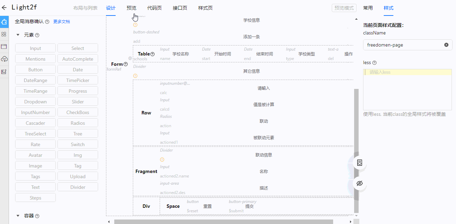Expand the 容器 section
Screen dimensions: 456x224
coord(18,216)
